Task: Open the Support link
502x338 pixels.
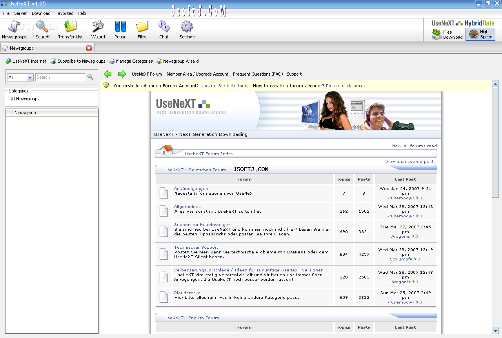Action: tap(294, 74)
